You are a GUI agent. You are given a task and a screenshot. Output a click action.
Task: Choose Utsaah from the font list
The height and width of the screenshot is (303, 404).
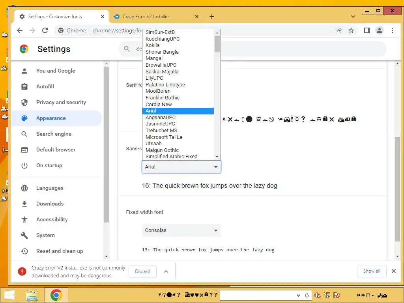178,144
